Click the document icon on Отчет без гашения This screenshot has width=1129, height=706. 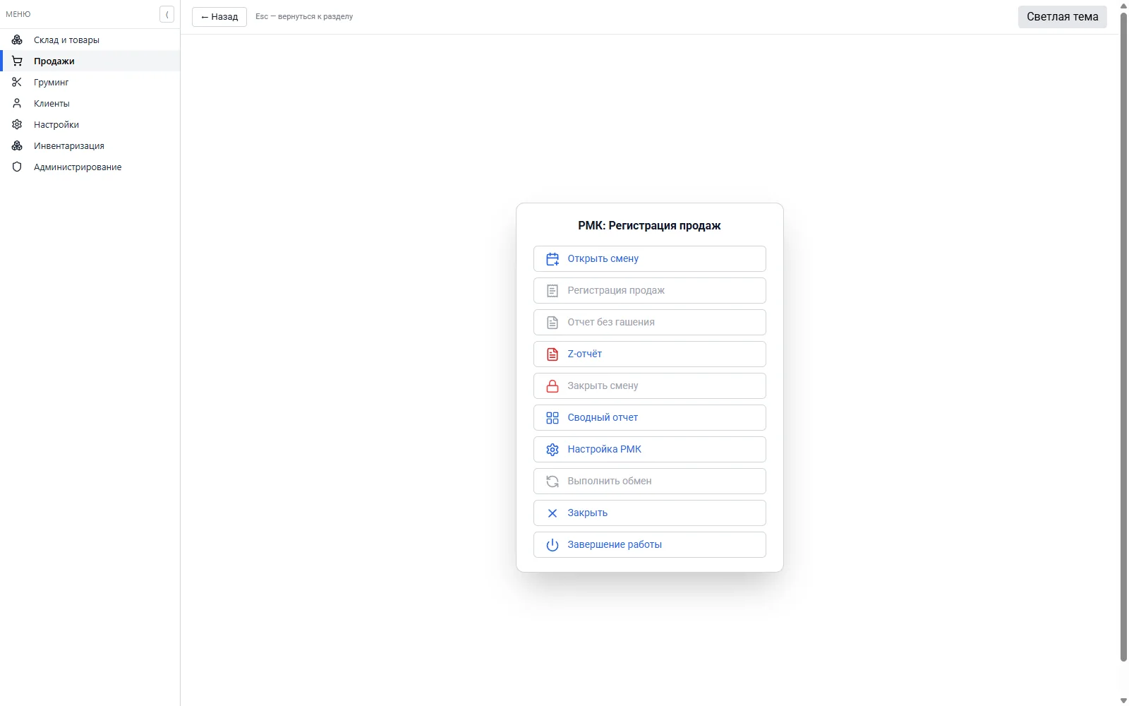click(553, 323)
